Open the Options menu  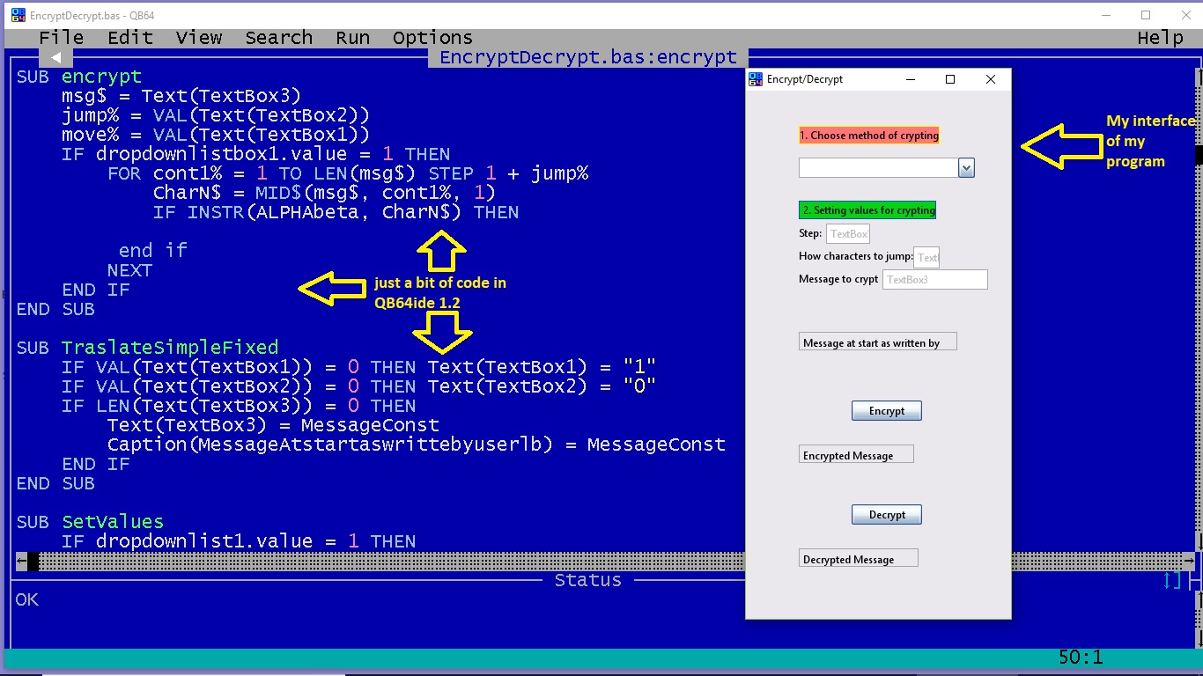[x=432, y=38]
